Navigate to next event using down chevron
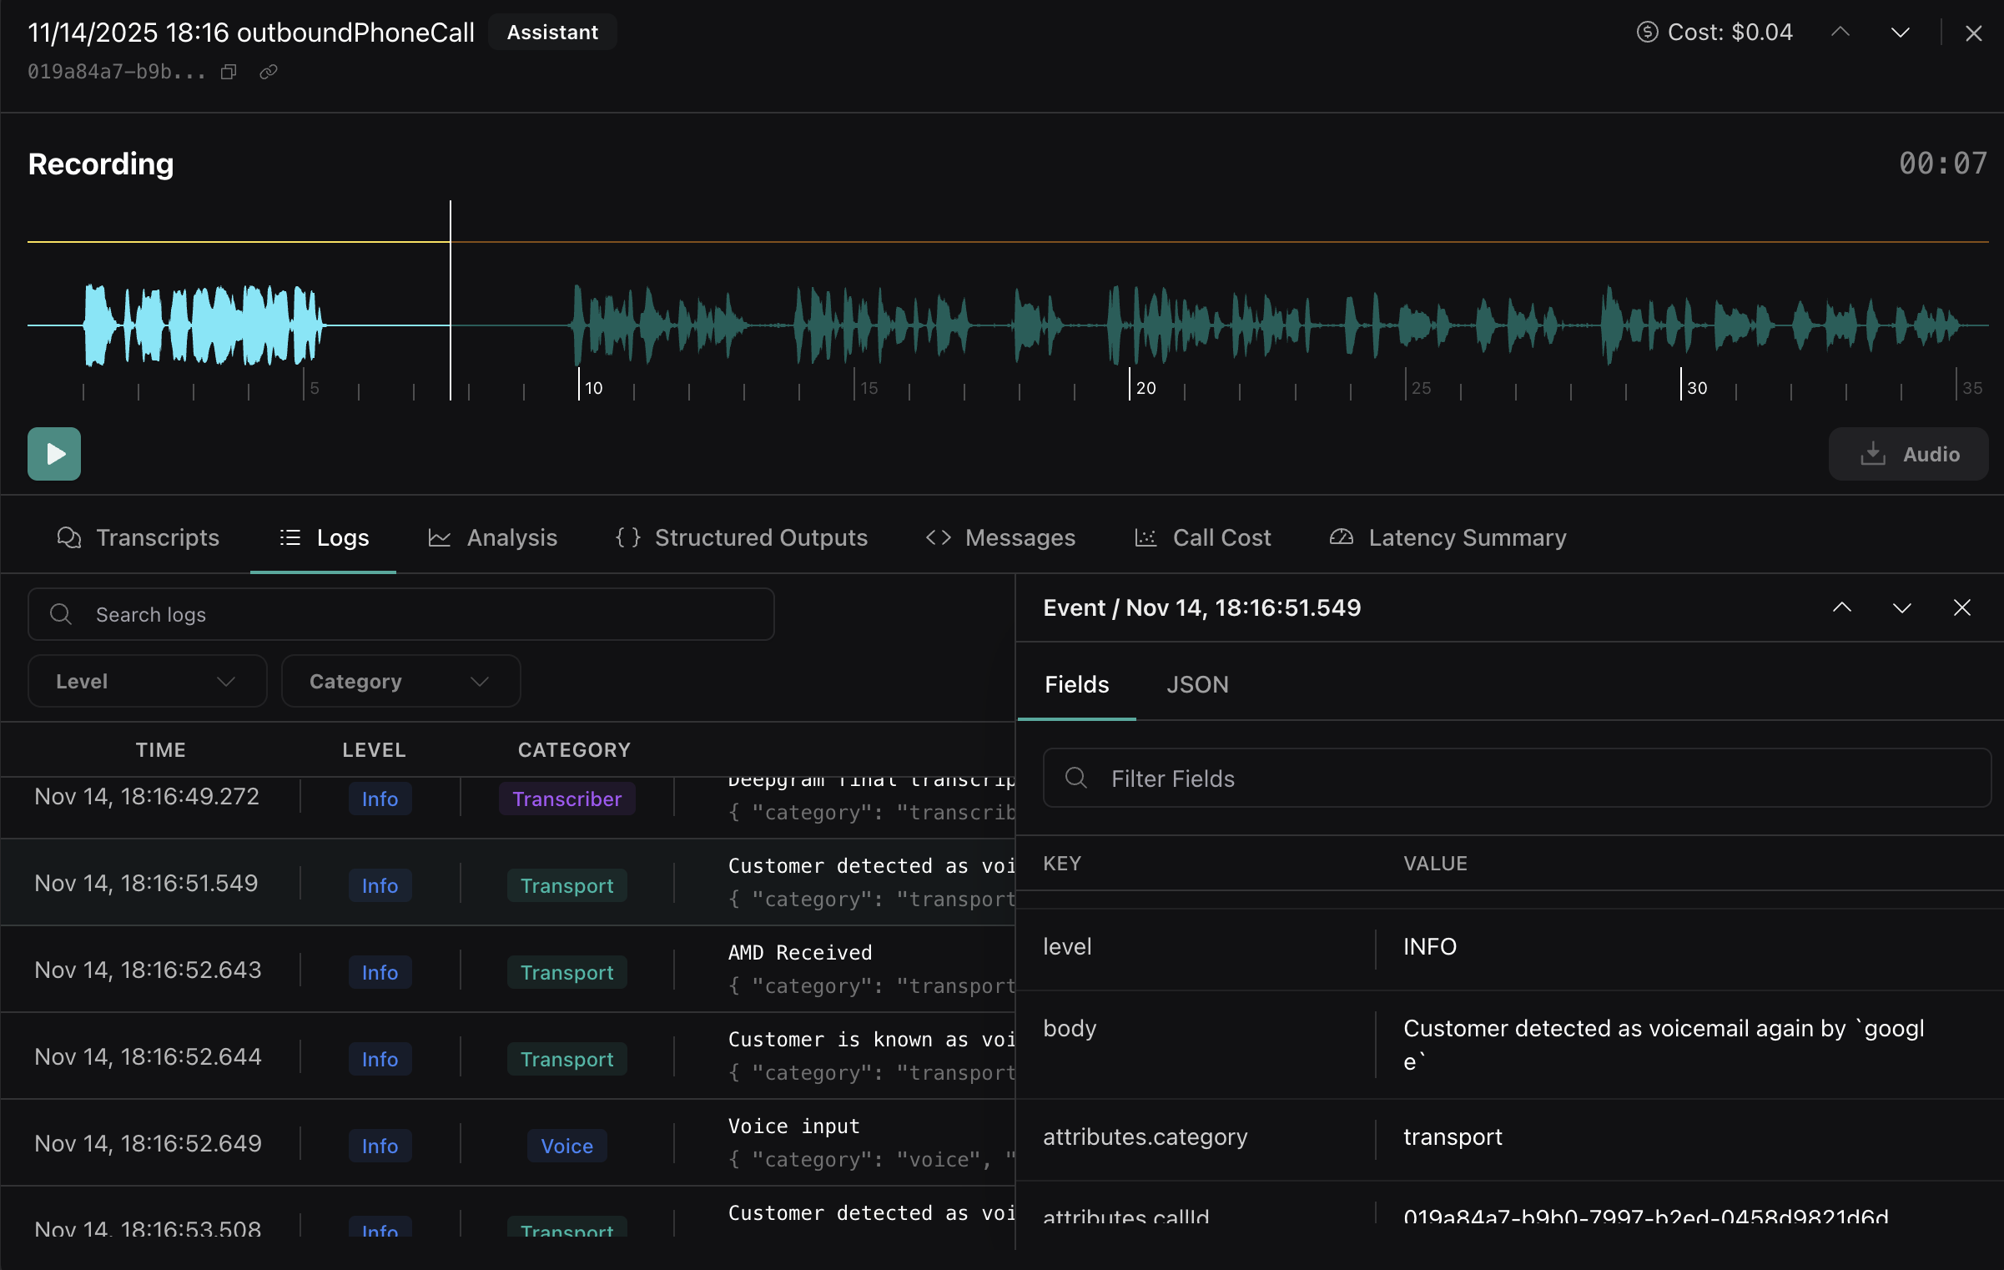This screenshot has height=1270, width=2004. [1901, 607]
